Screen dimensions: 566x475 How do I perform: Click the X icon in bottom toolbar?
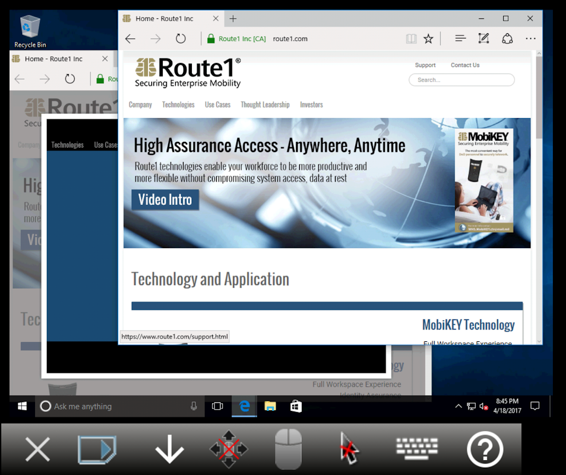[x=37, y=449]
